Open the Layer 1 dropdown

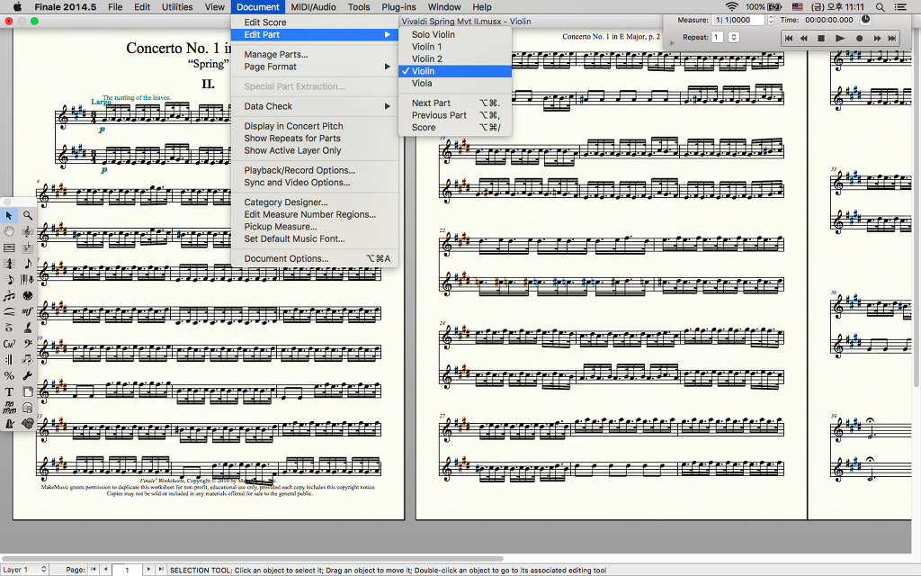(24, 570)
